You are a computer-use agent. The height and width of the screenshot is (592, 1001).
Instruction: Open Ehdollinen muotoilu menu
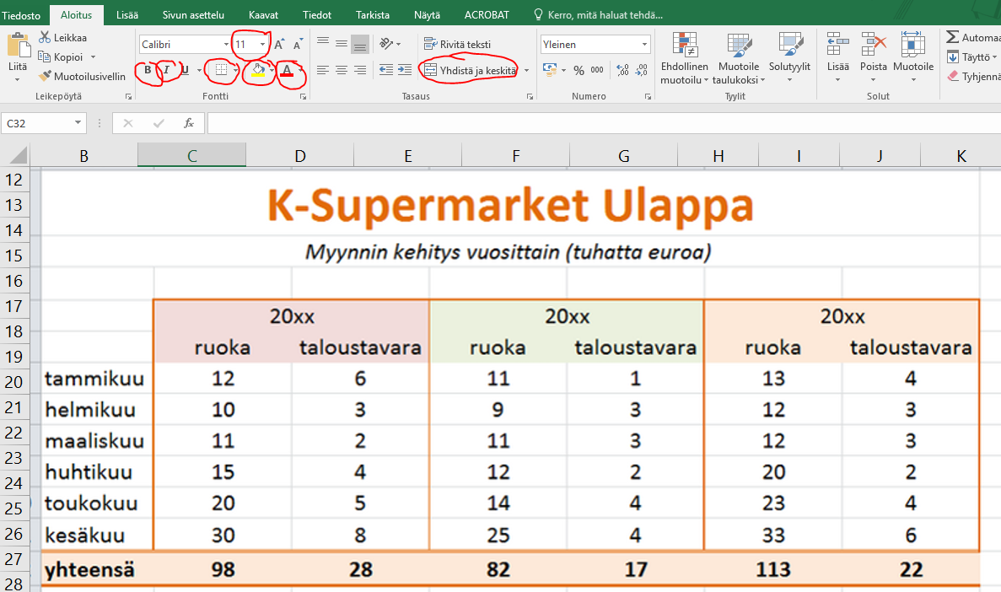click(x=685, y=59)
